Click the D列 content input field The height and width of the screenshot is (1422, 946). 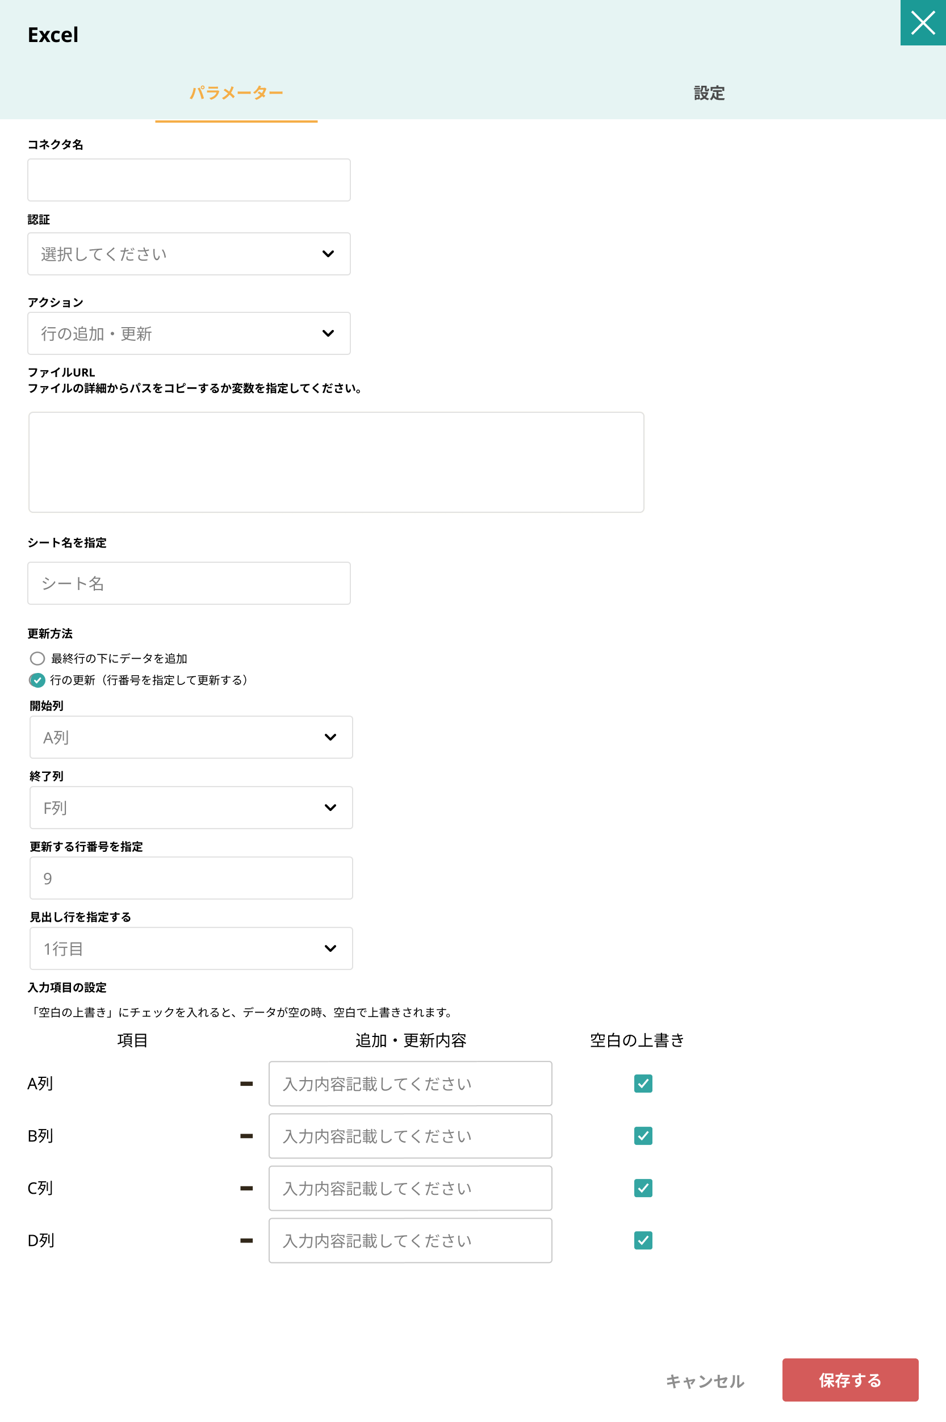410,1241
